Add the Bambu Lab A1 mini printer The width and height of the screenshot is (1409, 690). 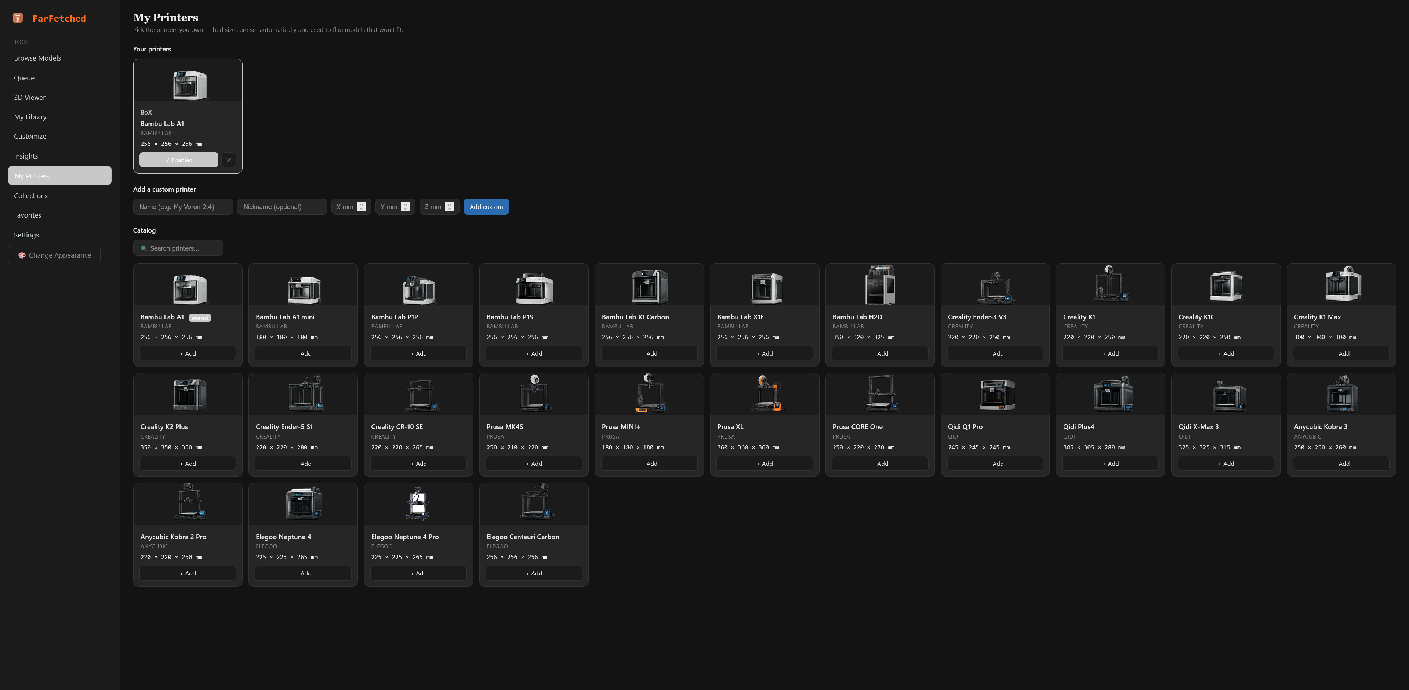click(303, 353)
